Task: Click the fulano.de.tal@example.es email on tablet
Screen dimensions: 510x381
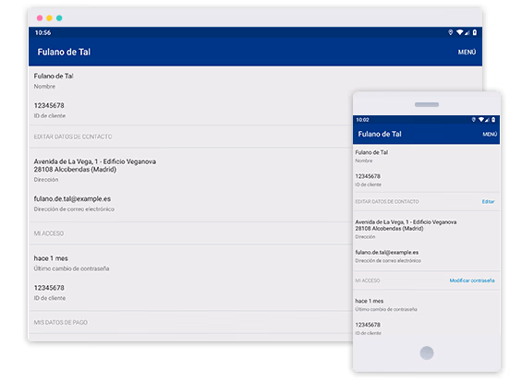Action: click(x=72, y=198)
